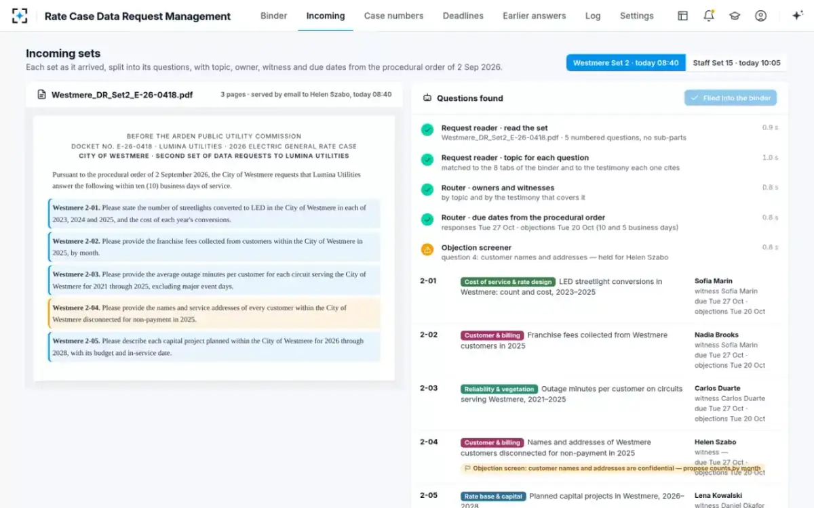Click the 'Filed into the binder' button
This screenshot has height=508, width=814.
tap(731, 98)
